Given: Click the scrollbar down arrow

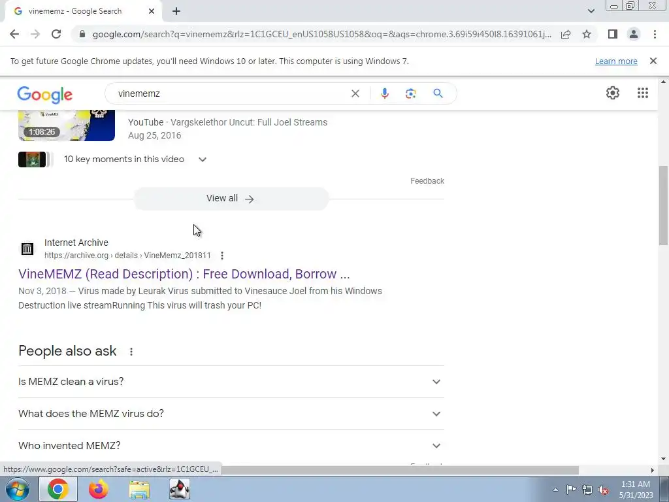Looking at the screenshot, I should tap(663, 459).
